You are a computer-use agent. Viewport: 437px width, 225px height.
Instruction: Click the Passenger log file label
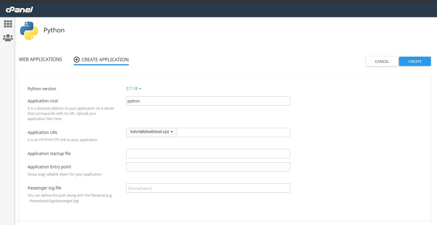(44, 188)
